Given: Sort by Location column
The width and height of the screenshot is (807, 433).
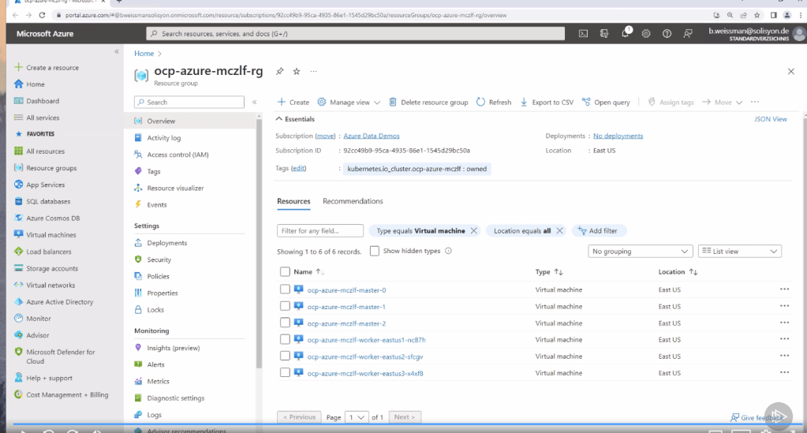Looking at the screenshot, I should point(678,272).
